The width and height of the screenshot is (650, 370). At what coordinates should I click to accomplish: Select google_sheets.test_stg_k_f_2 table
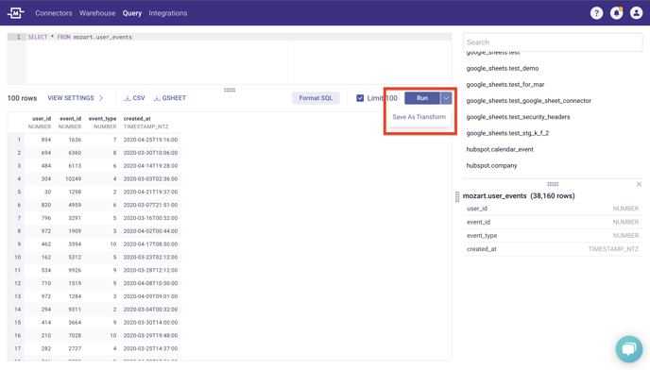[507, 133]
